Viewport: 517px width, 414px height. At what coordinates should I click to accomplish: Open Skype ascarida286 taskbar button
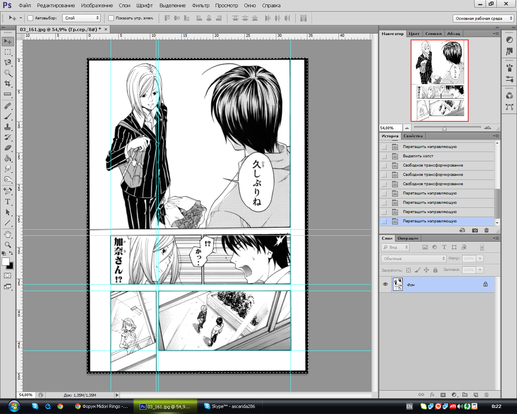pos(230,406)
